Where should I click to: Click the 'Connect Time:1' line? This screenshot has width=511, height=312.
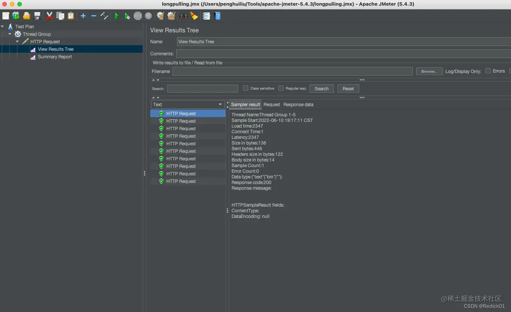pos(247,132)
